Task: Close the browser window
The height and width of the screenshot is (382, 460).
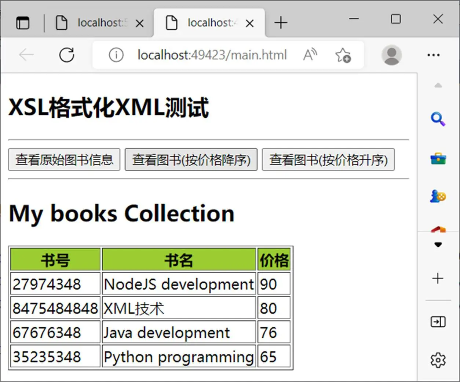Action: [438, 19]
